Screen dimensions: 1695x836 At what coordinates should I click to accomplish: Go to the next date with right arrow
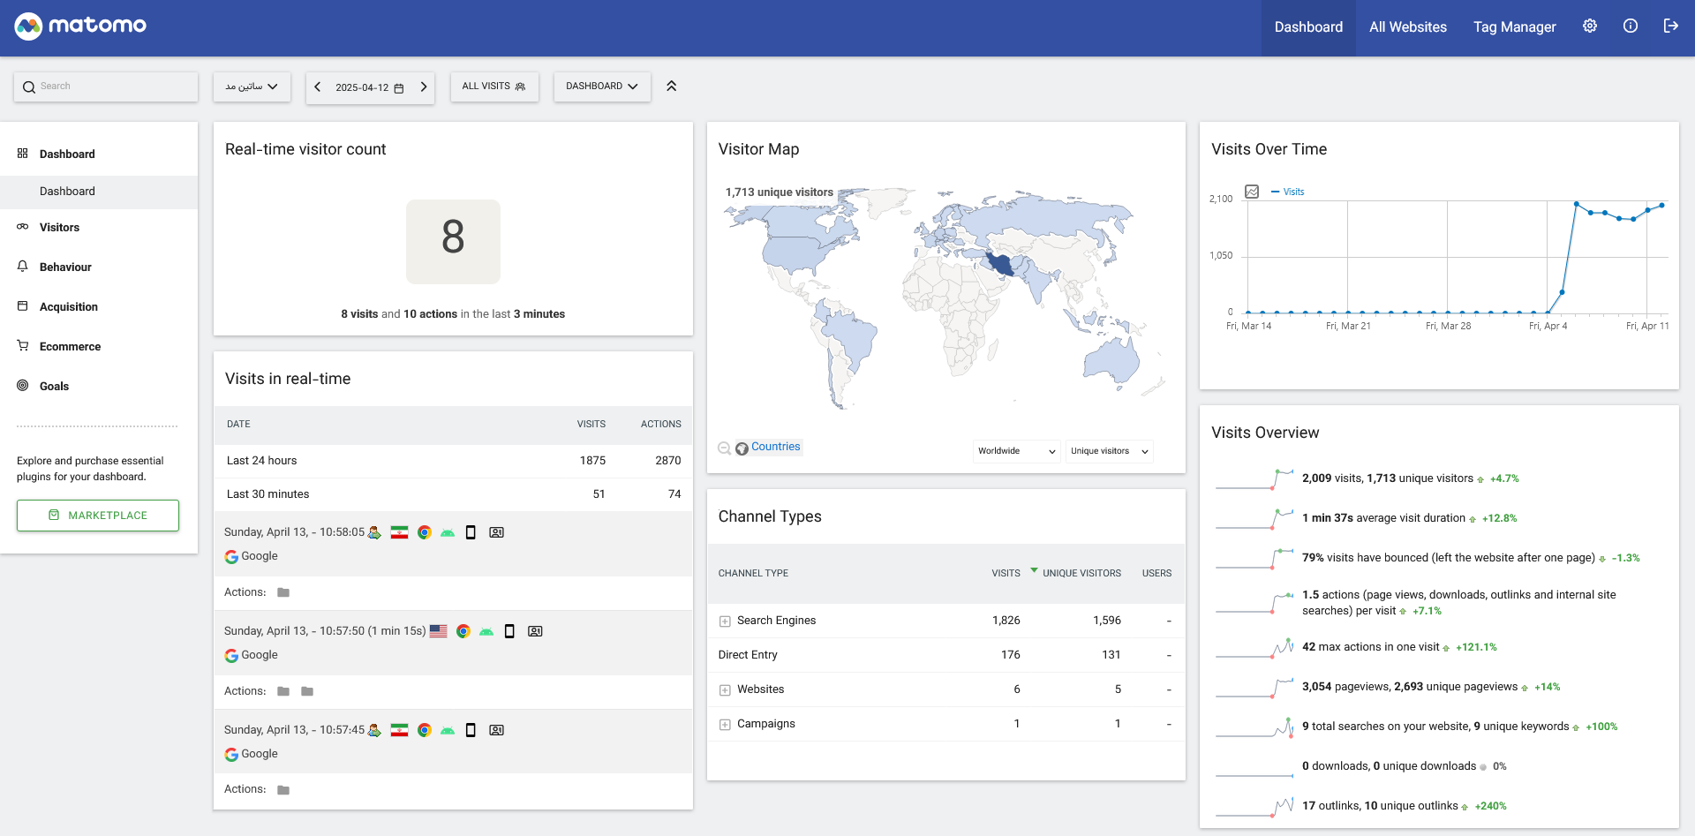click(424, 87)
